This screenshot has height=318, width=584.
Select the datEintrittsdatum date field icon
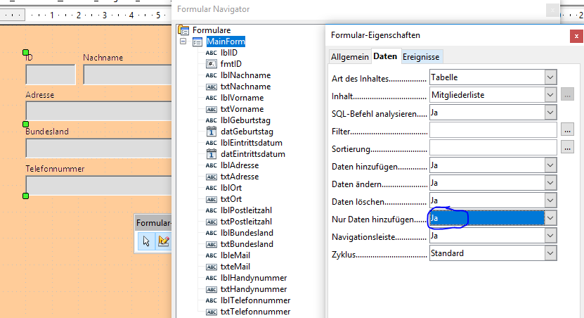(x=212, y=154)
